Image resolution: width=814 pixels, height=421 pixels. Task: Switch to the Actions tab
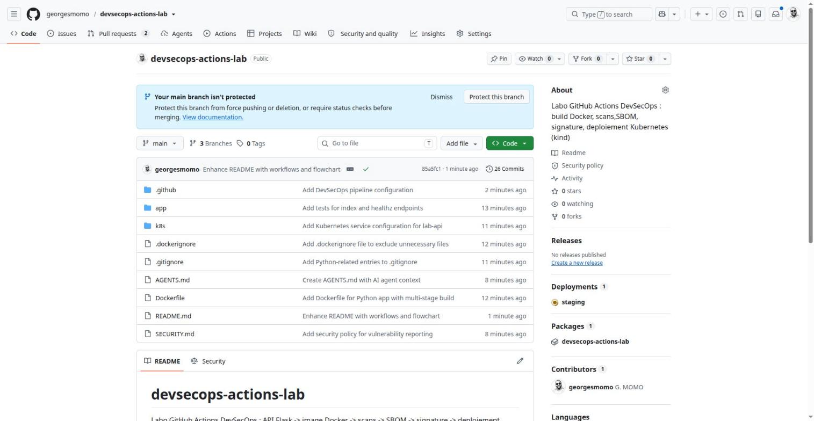pos(219,33)
